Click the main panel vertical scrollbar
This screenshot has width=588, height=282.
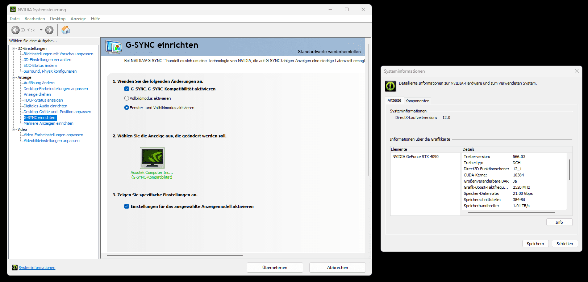[368, 110]
